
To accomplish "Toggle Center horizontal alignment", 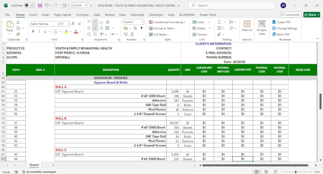I will 95,28.
